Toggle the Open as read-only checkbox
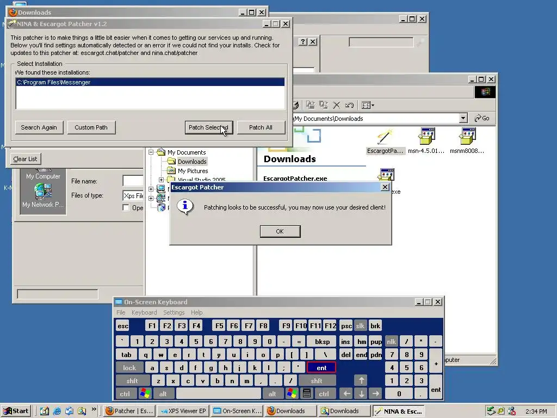The image size is (557, 418). click(126, 207)
